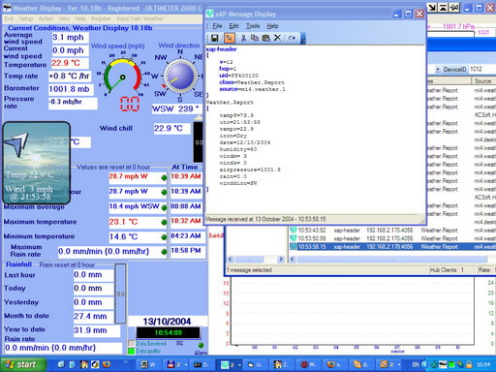496x372 pixels.
Task: Click green indicator beside 10.4 mph WSW
Action: point(164,207)
